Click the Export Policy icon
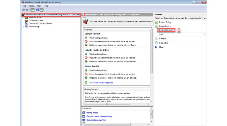Image resolution: width=227 pixels, height=126 pixels. click(x=156, y=26)
